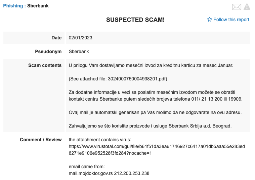255x180 pixels.
Task: Click the envelope email icon
Action: pos(237,7)
